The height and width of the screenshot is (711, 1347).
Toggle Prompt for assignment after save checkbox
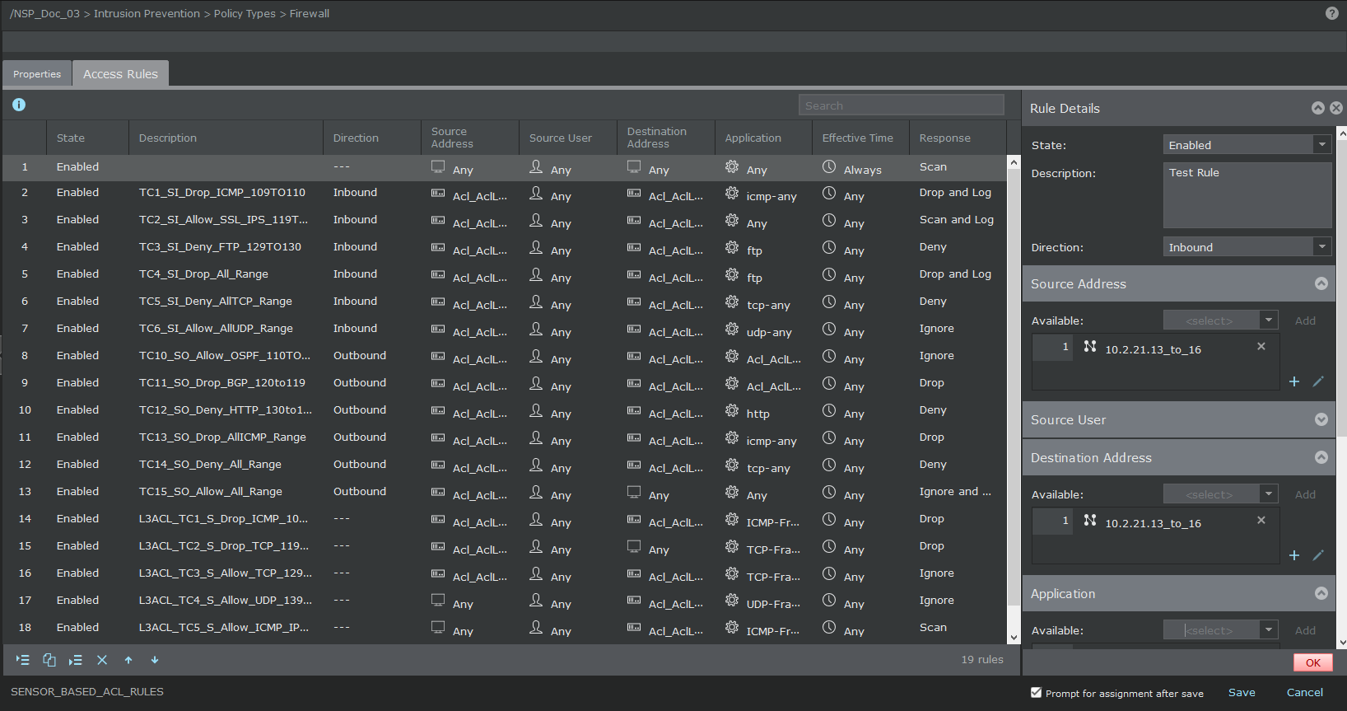tap(1037, 693)
